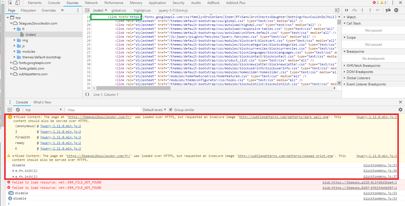This screenshot has width=405, height=206.
Task: Click the Step arrow debugger icon
Action: tap(378, 10)
